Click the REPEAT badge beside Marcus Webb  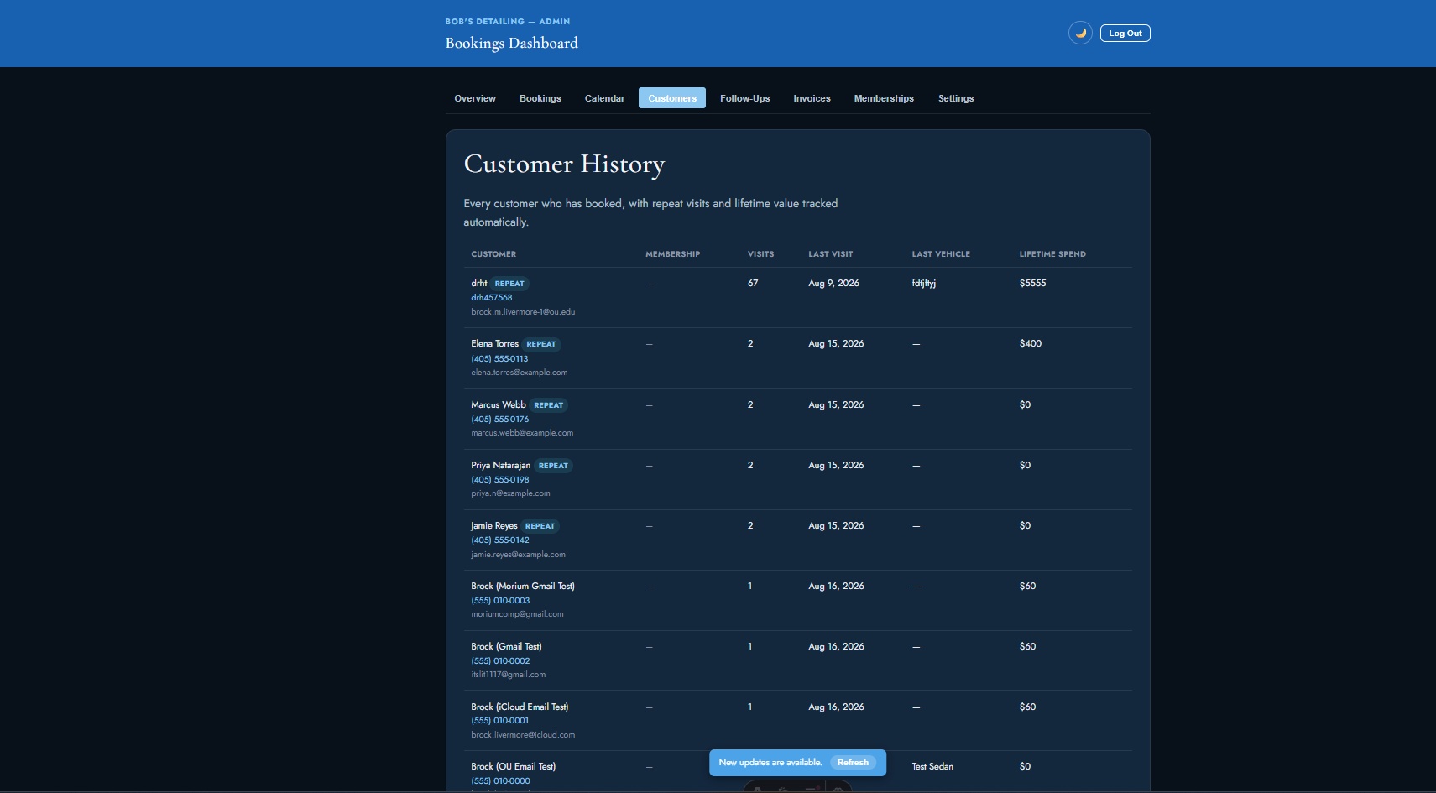pyautogui.click(x=549, y=405)
